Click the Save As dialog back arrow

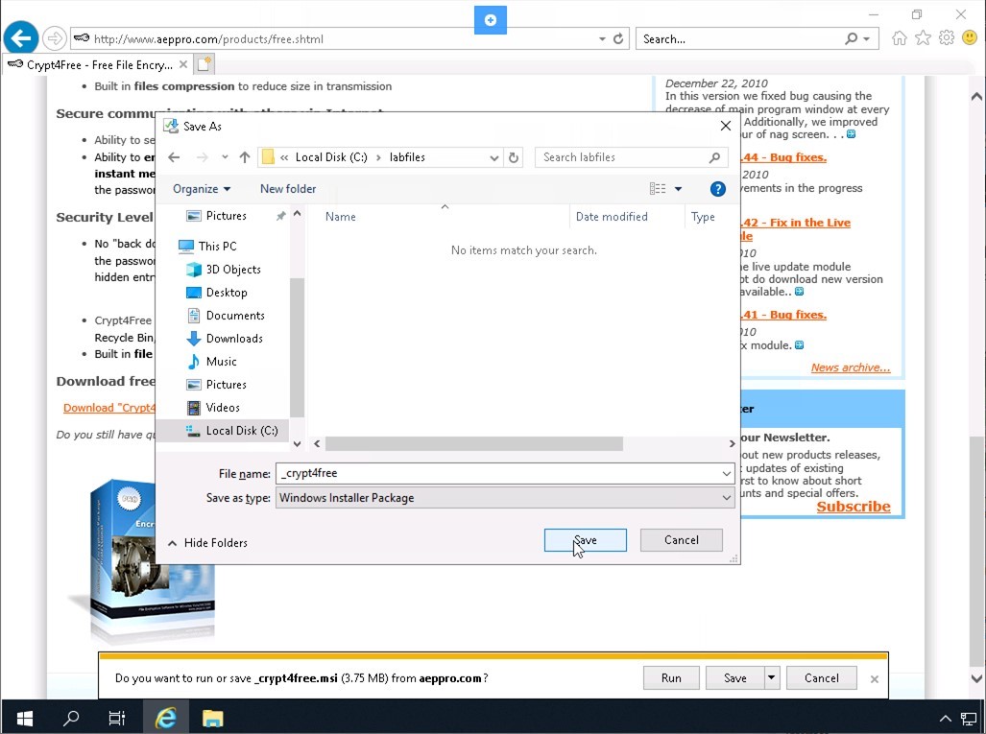[174, 157]
